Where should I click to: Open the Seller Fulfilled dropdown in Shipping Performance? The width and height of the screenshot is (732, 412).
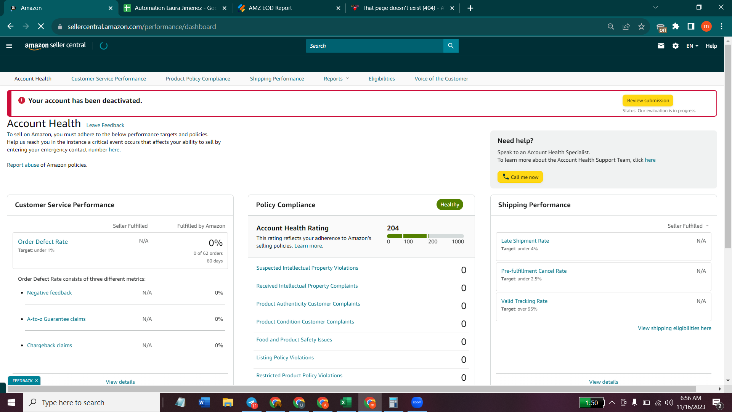click(x=689, y=226)
